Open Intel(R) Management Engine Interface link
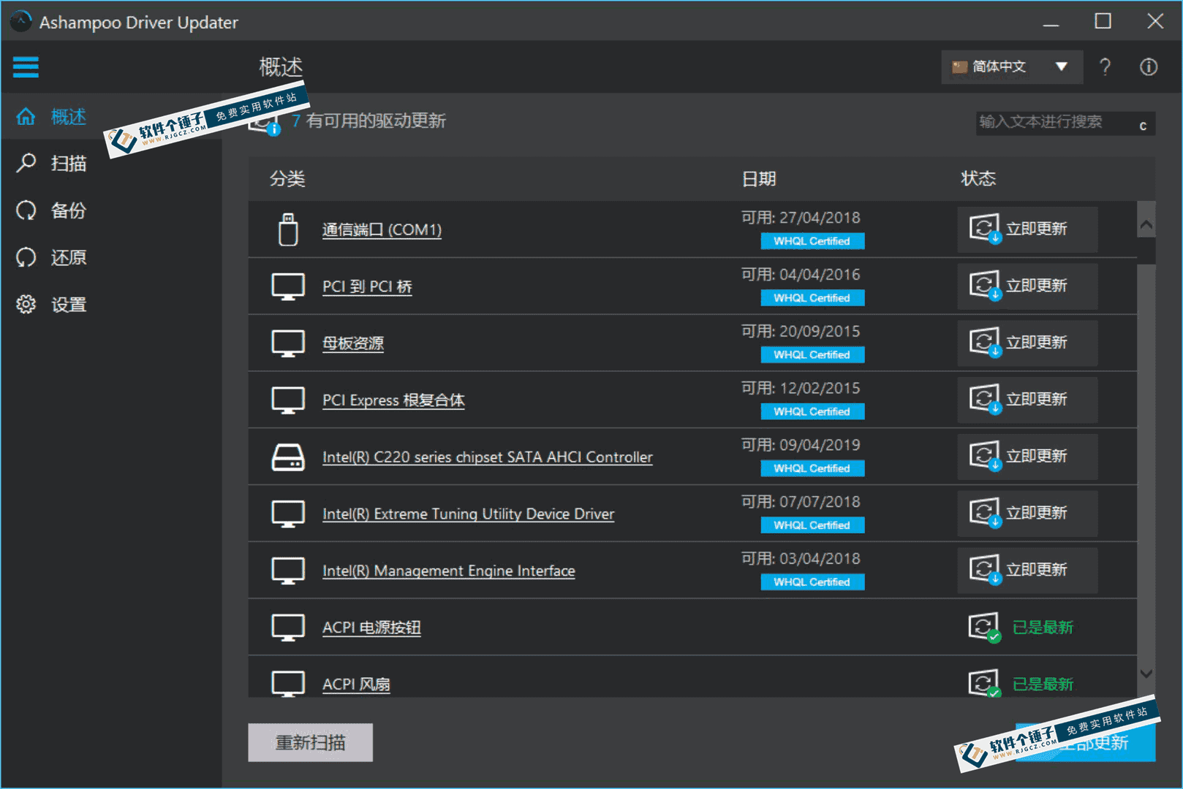The image size is (1183, 789). point(448,571)
